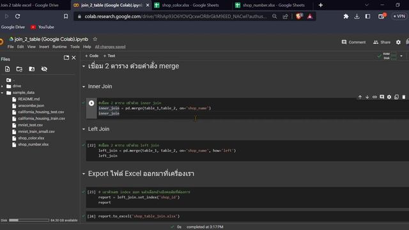409x230 pixels.
Task: Open cell editor settings gear
Action: point(389,97)
